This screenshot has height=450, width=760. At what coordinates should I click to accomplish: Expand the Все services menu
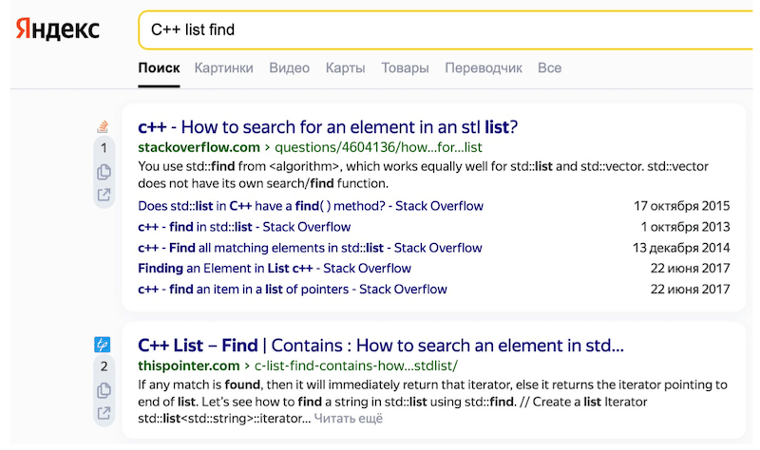[549, 68]
